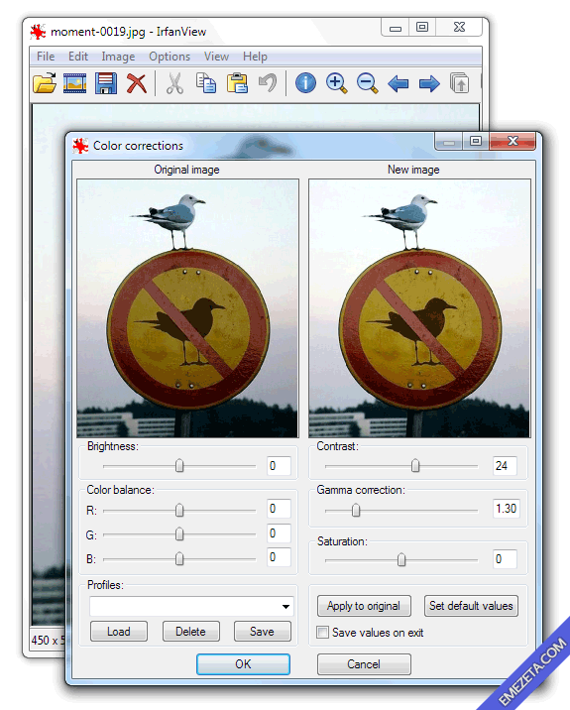Click the Cut scissors icon
Screen dimensions: 570x710
click(174, 83)
